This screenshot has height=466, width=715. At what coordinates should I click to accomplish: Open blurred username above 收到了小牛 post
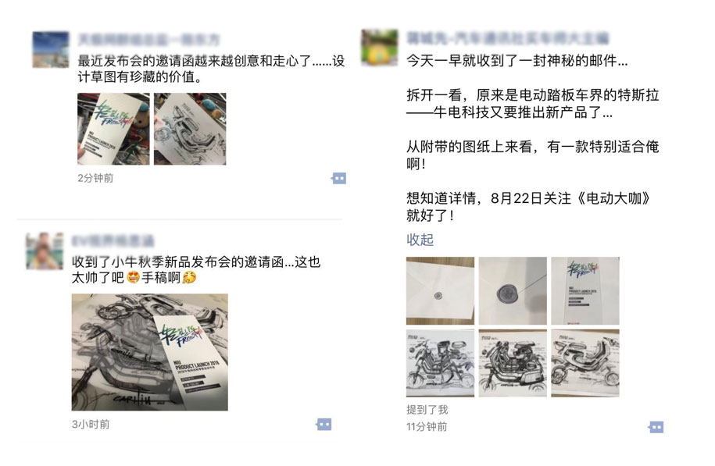[x=113, y=240]
